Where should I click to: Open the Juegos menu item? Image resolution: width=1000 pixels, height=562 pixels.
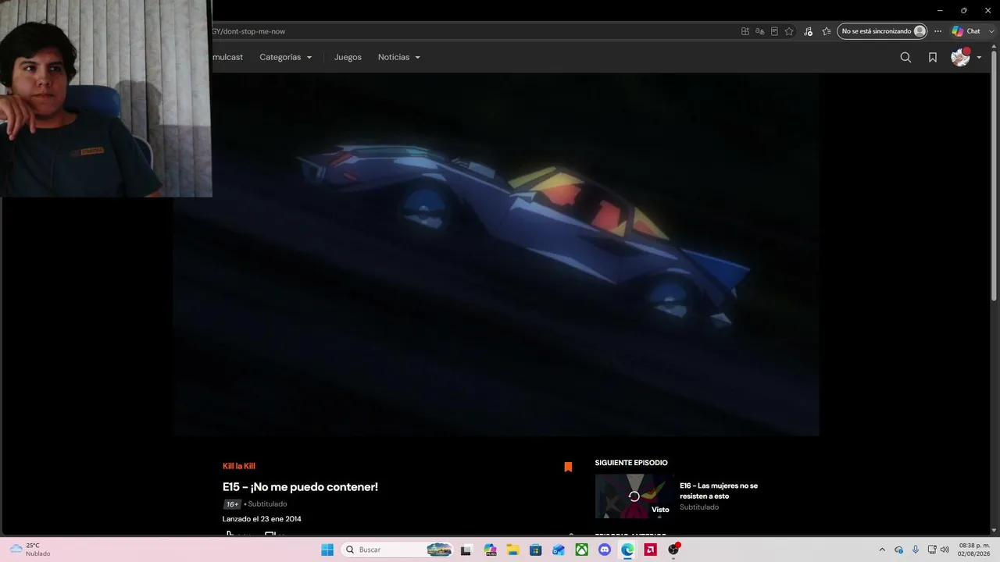tap(348, 57)
